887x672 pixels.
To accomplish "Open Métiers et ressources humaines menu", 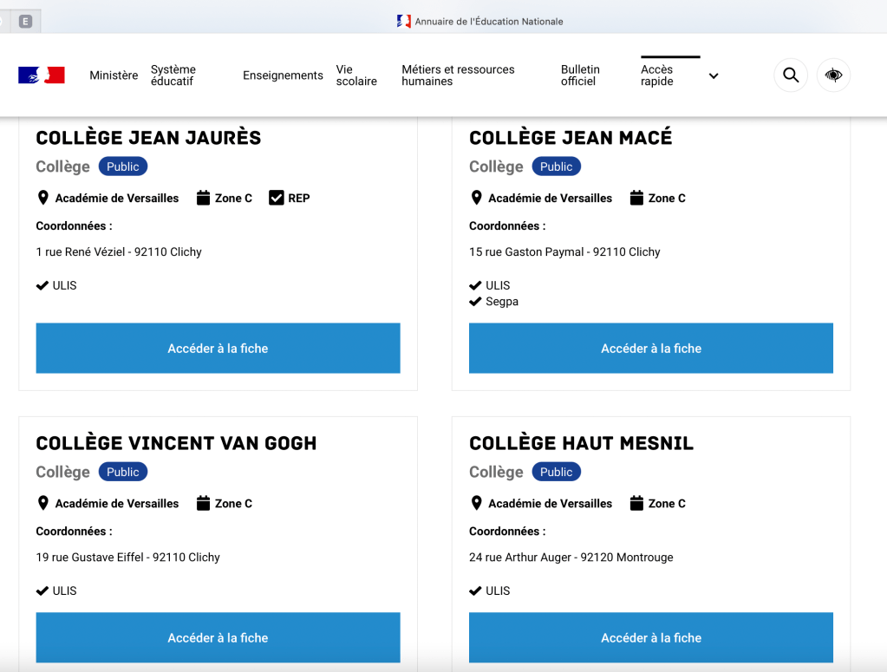I will pyautogui.click(x=458, y=75).
